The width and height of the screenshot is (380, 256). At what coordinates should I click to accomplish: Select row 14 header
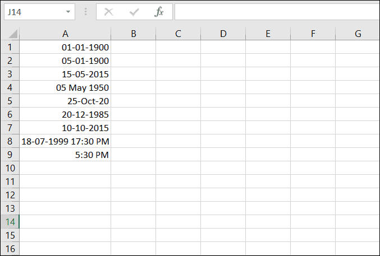point(10,221)
